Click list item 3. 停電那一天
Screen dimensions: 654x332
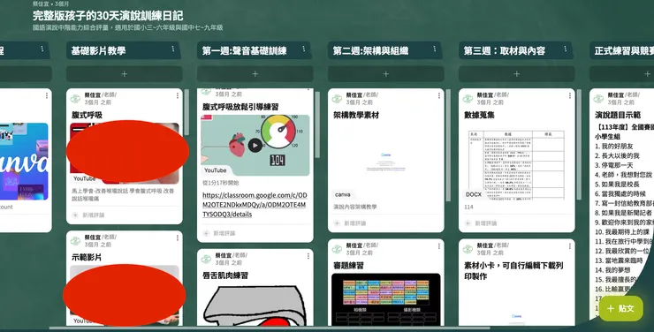tap(614, 165)
